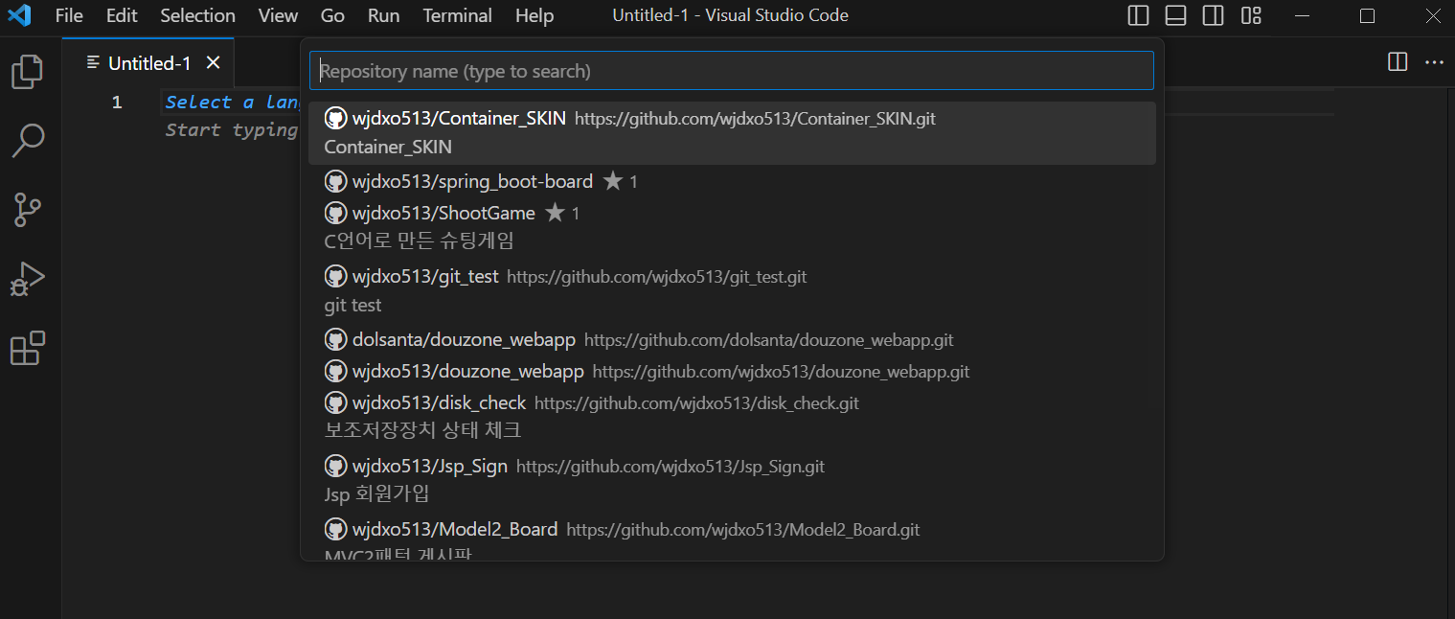This screenshot has width=1455, height=619.
Task: Click the Jsp_Sign.git URL text
Action: (x=671, y=467)
